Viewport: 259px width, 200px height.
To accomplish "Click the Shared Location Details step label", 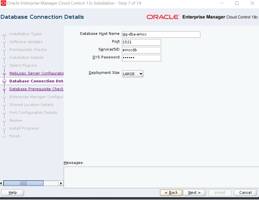I will click(31, 104).
